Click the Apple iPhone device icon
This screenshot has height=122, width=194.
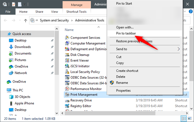[11, 104]
